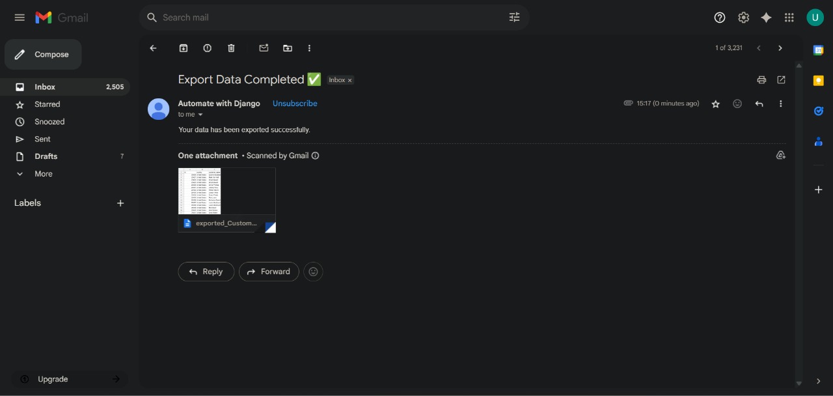Click the subject Export Data Completed
The width and height of the screenshot is (833, 396).
[249, 79]
